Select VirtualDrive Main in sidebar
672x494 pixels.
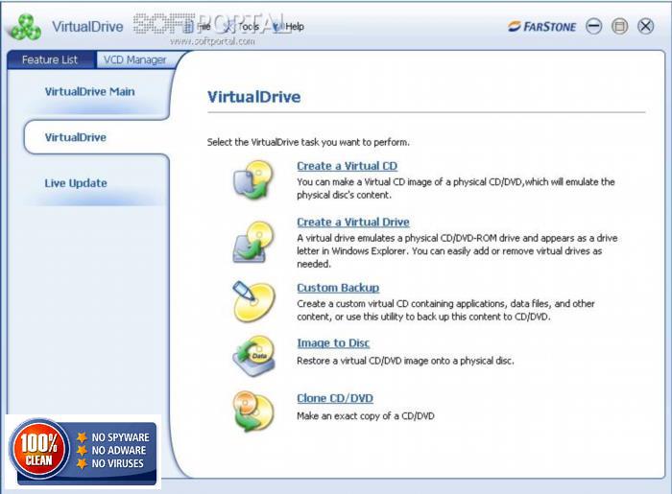(x=89, y=92)
